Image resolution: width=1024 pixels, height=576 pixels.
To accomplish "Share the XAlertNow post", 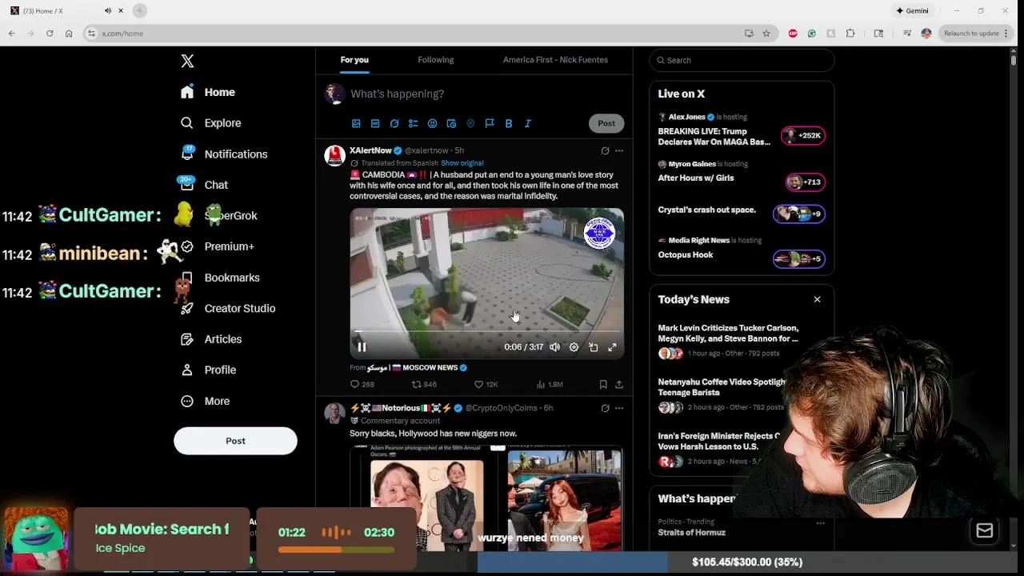I will click(x=619, y=385).
